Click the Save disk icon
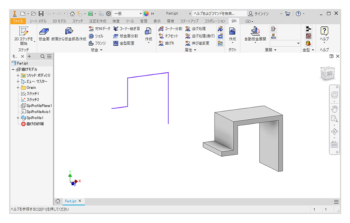The image size is (350, 223). tap(41, 14)
